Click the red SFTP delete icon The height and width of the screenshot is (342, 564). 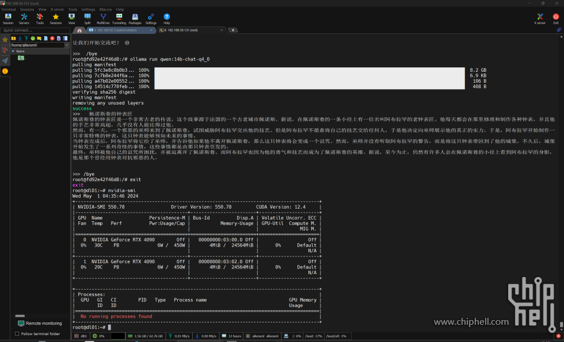click(x=52, y=38)
